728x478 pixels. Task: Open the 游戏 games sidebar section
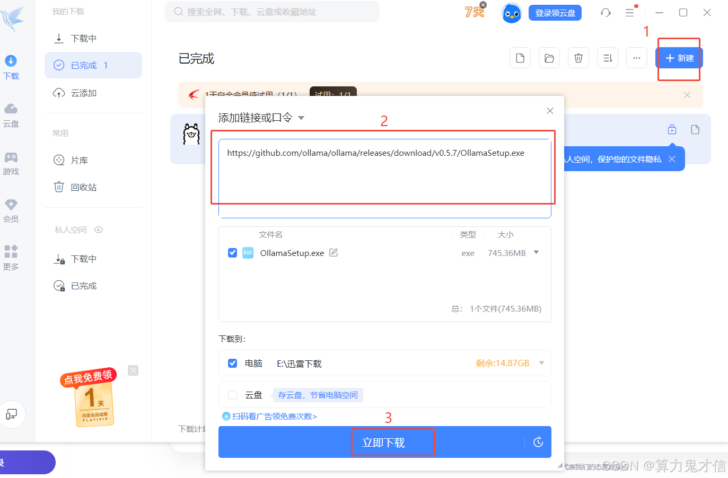11,163
